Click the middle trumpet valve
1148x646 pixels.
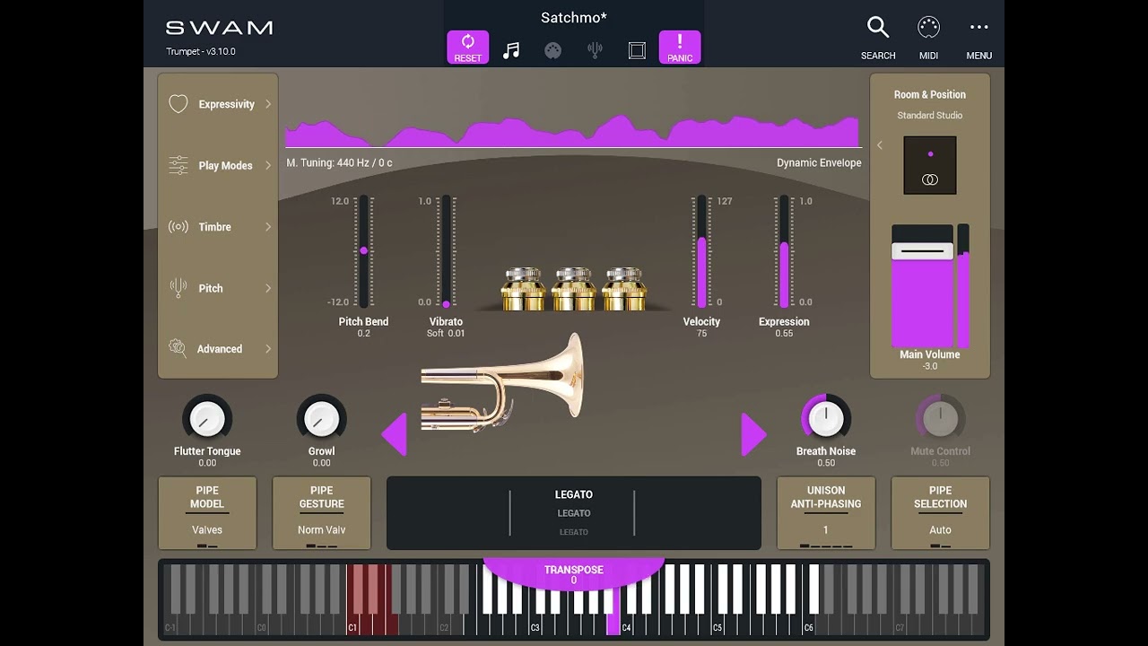point(573,289)
